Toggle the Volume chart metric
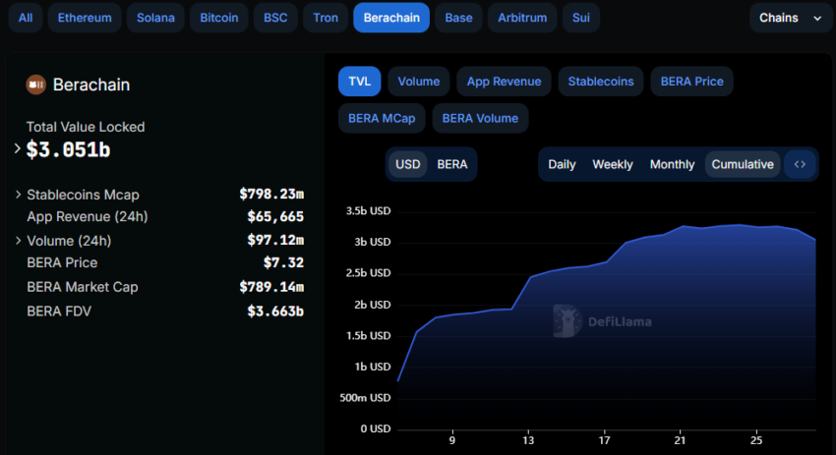The width and height of the screenshot is (836, 455). (x=419, y=82)
